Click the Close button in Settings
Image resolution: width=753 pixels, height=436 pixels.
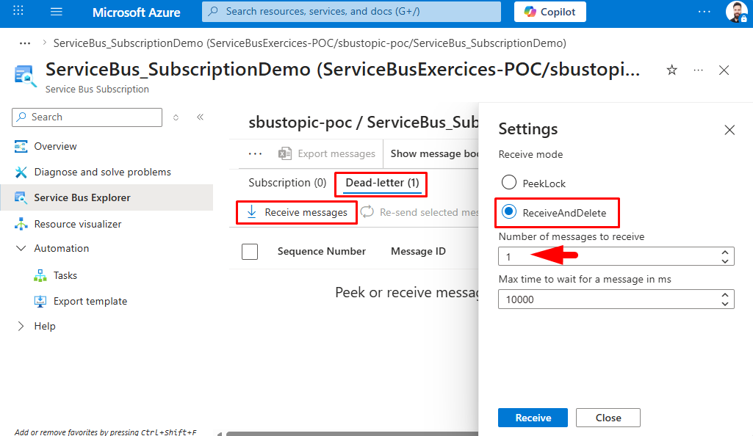tap(608, 418)
